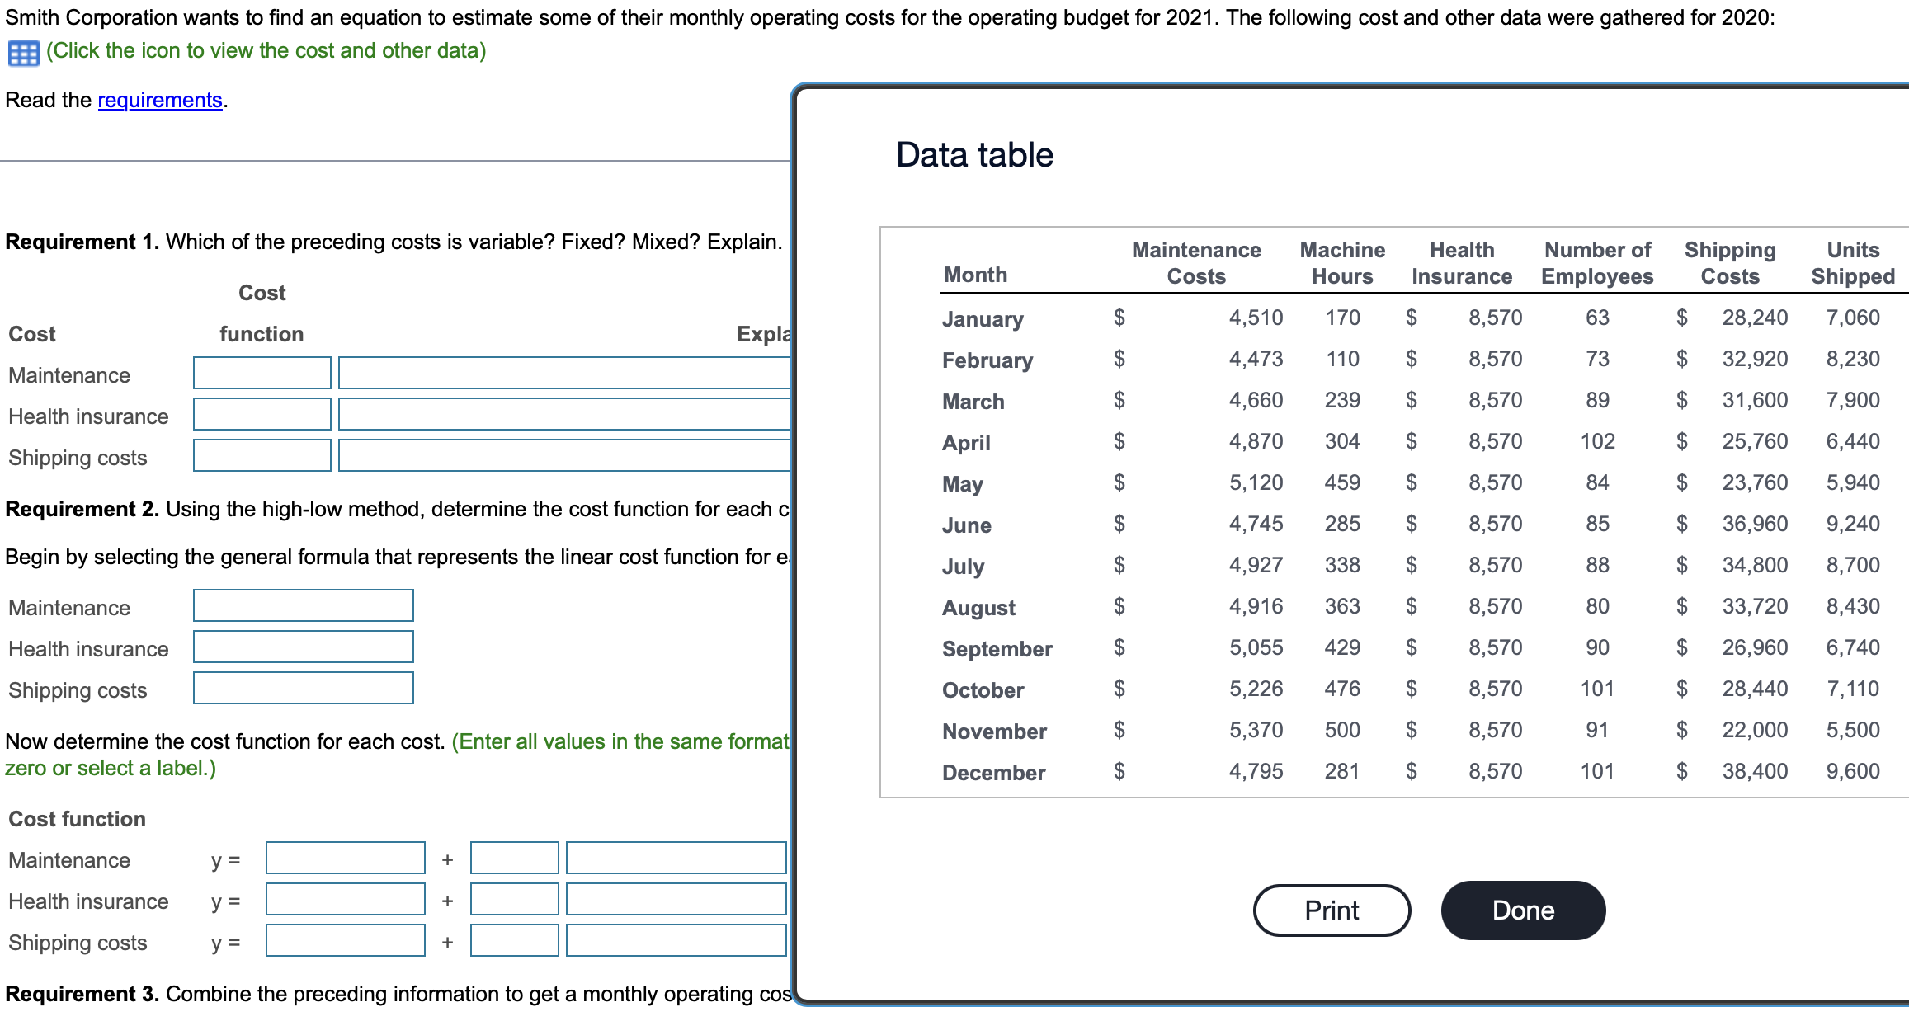The height and width of the screenshot is (1021, 1909).
Task: Select the Shipping costs general formula box
Action: [303, 688]
